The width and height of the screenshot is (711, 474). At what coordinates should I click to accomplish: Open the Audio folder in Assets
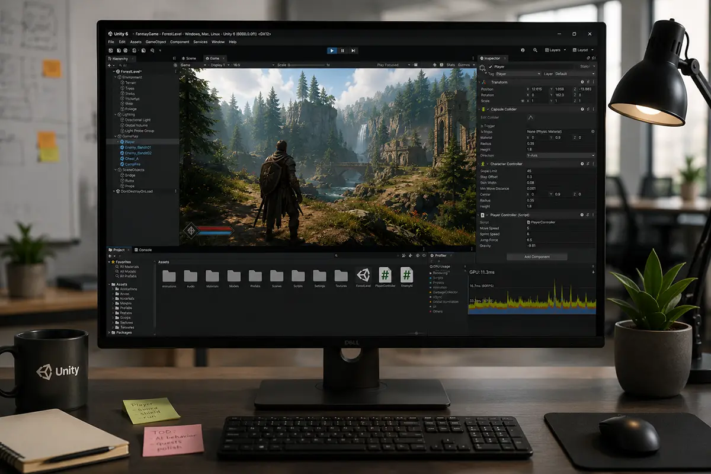190,278
